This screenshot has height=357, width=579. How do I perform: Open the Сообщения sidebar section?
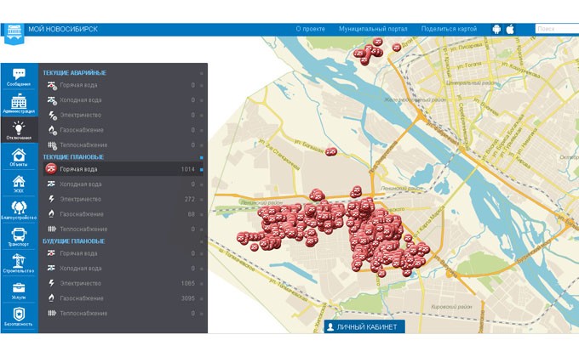(19, 77)
